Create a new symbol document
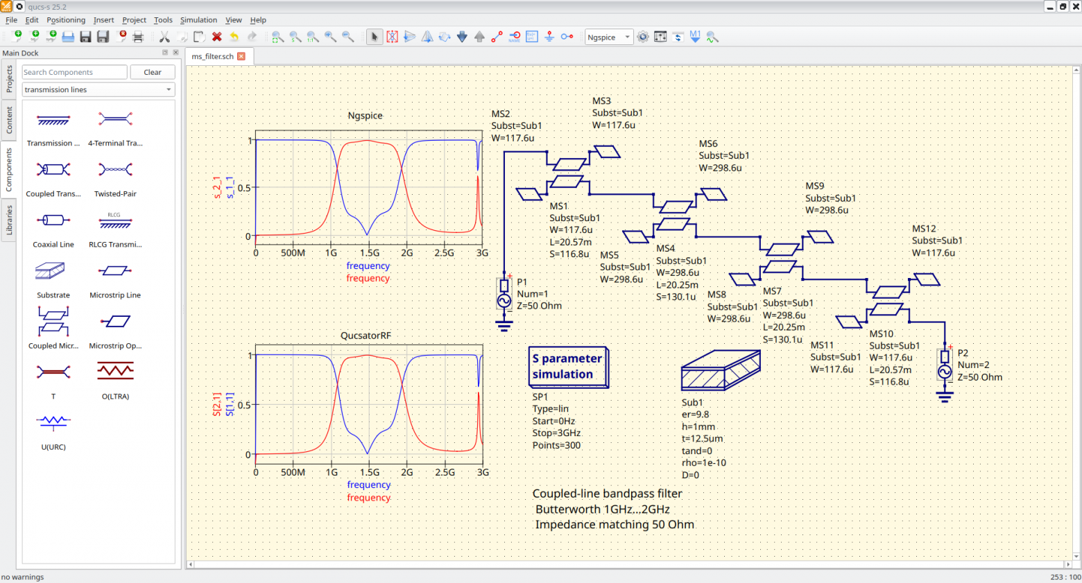The width and height of the screenshot is (1082, 583). coord(51,37)
